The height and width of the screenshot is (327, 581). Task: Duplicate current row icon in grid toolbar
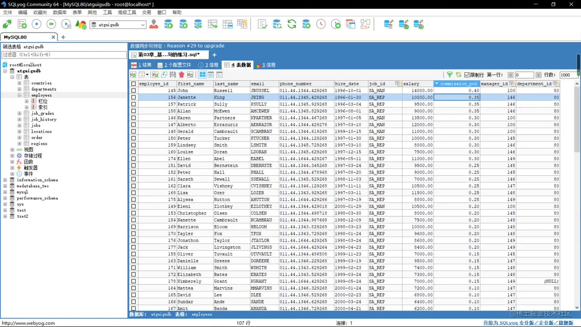(x=164, y=75)
